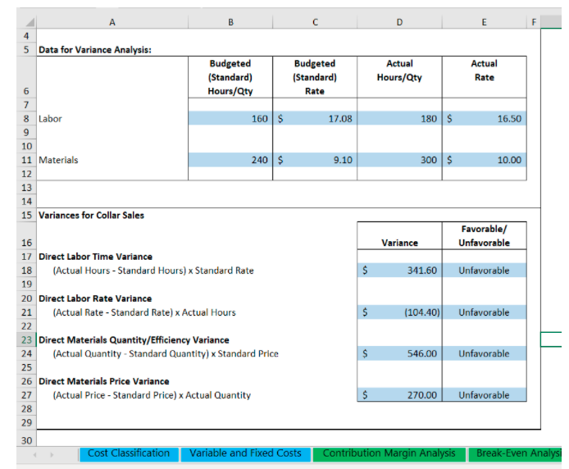
Task: Select Materials standard rate cell 9.10
Action: [x=315, y=160]
